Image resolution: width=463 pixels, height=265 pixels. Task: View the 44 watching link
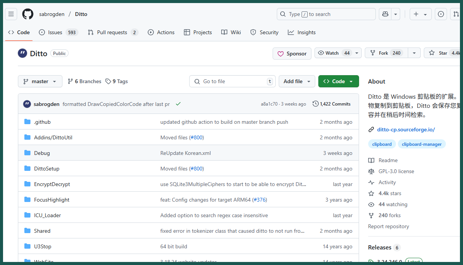(x=388, y=204)
